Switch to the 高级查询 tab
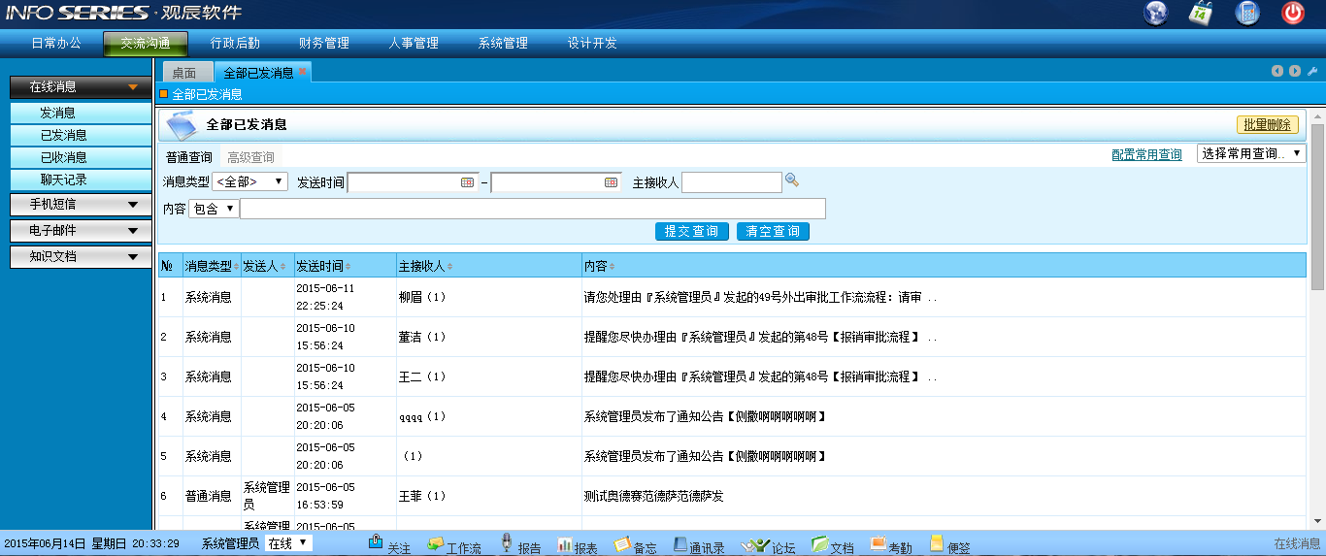The image size is (1326, 556). click(250, 157)
